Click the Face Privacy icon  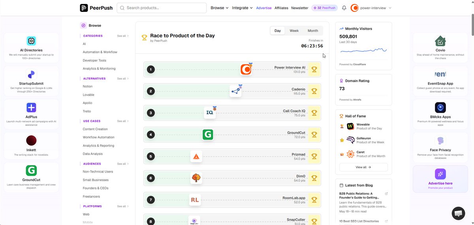coord(440,141)
